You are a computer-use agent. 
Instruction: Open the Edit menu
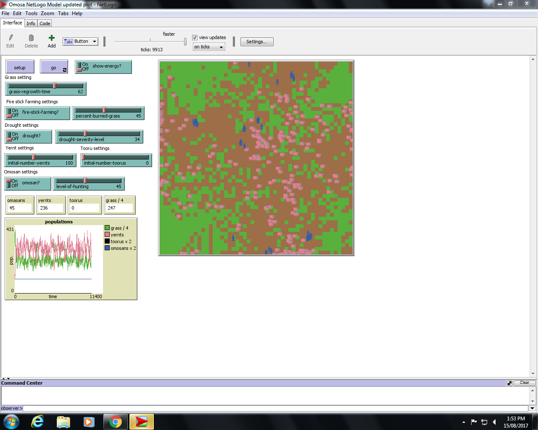(x=17, y=13)
